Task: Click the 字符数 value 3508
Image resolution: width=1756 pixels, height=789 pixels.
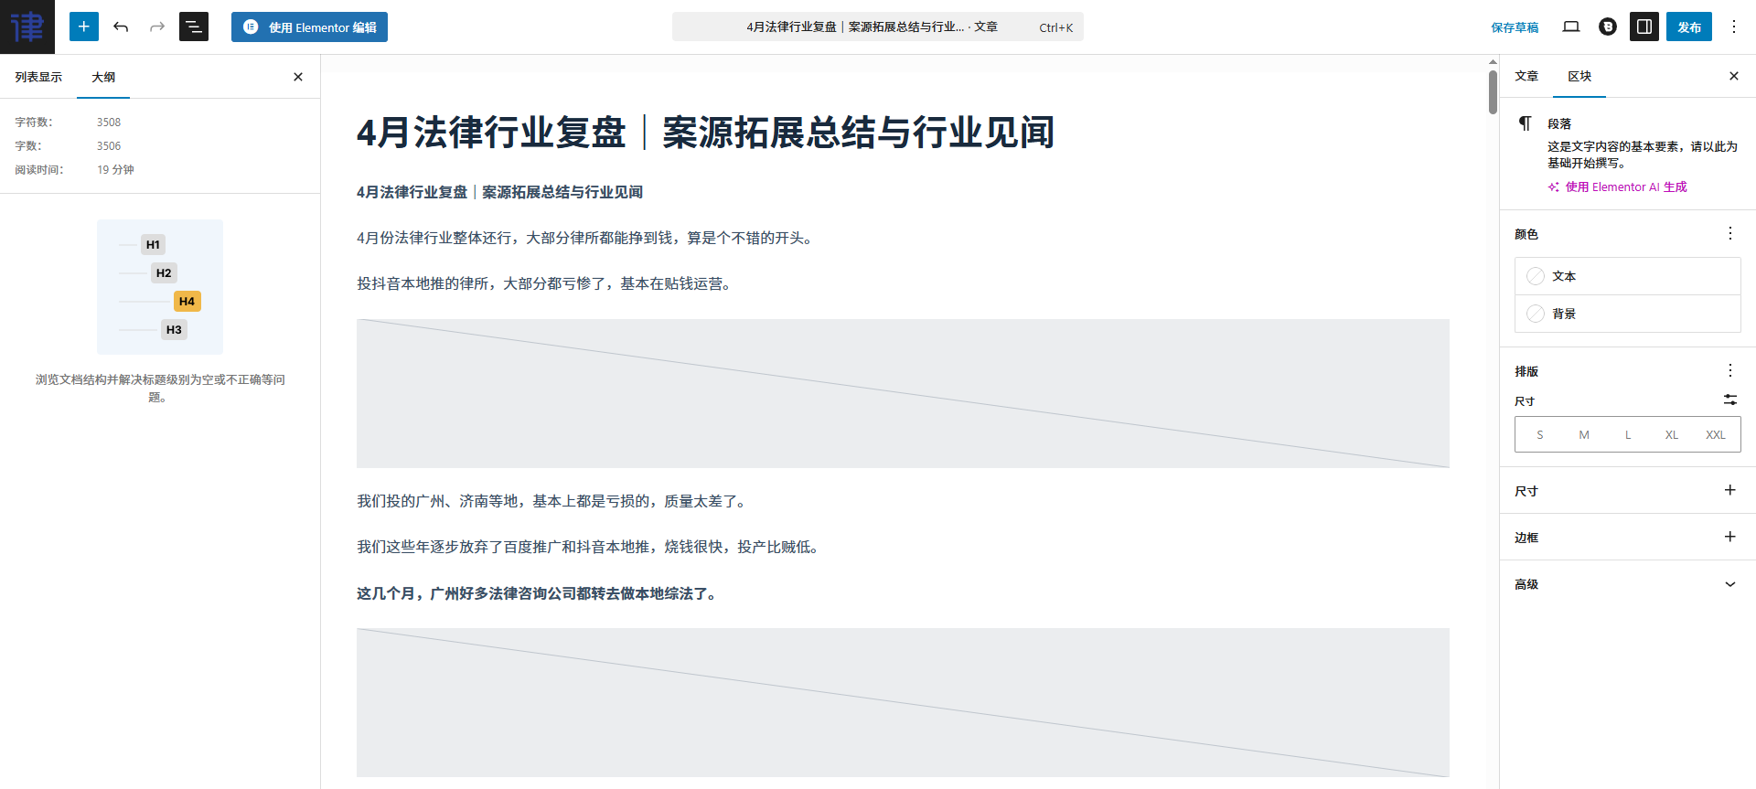Action: [x=109, y=123]
